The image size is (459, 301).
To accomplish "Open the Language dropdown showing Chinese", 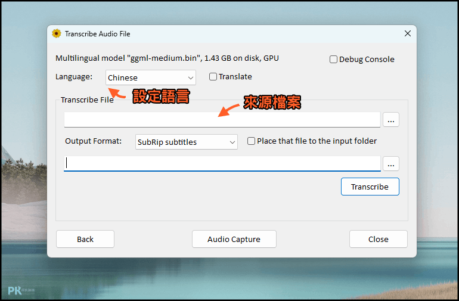I will (150, 77).
